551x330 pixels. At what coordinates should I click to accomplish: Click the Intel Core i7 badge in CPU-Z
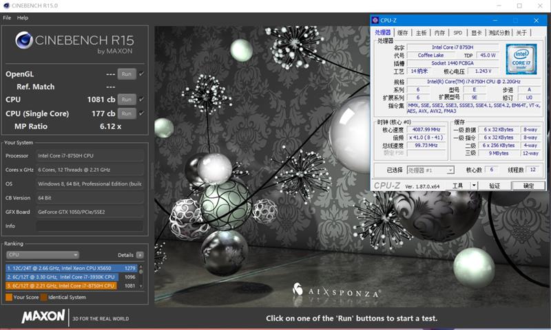tap(521, 59)
